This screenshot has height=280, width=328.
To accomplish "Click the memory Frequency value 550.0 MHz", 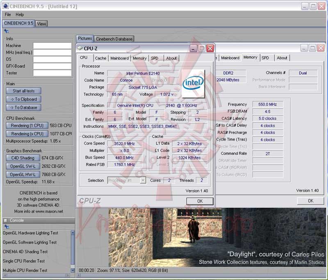I will [268, 105].
